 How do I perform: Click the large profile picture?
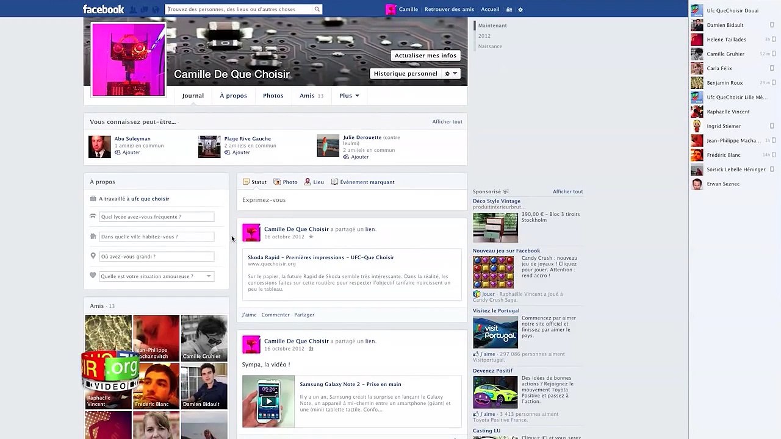tap(128, 60)
